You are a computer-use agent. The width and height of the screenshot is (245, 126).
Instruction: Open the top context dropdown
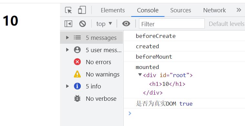pyautogui.click(x=104, y=24)
